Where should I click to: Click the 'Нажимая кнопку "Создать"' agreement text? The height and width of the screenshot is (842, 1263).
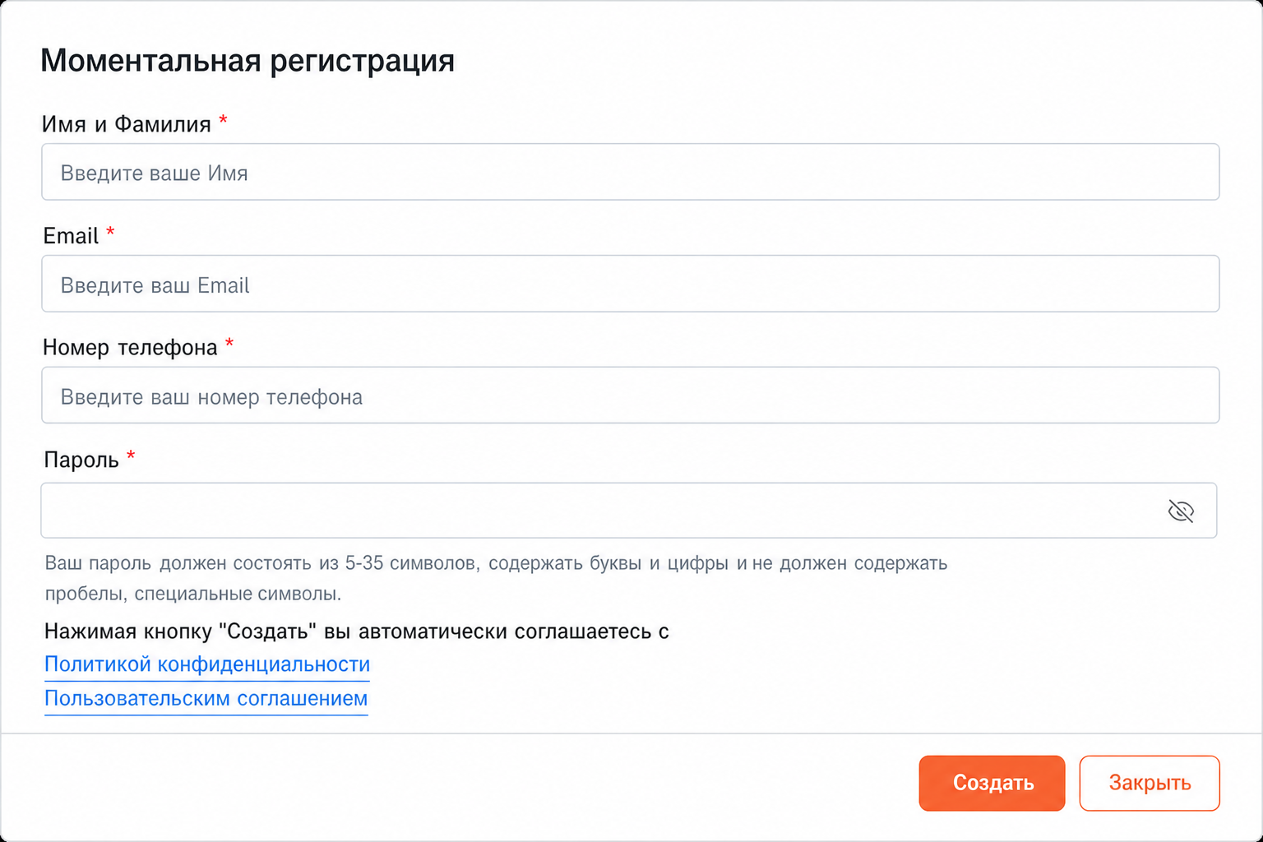356,631
